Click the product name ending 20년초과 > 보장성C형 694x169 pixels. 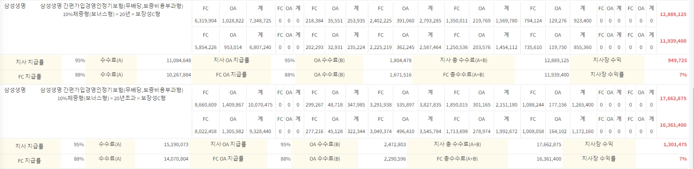tap(112, 94)
